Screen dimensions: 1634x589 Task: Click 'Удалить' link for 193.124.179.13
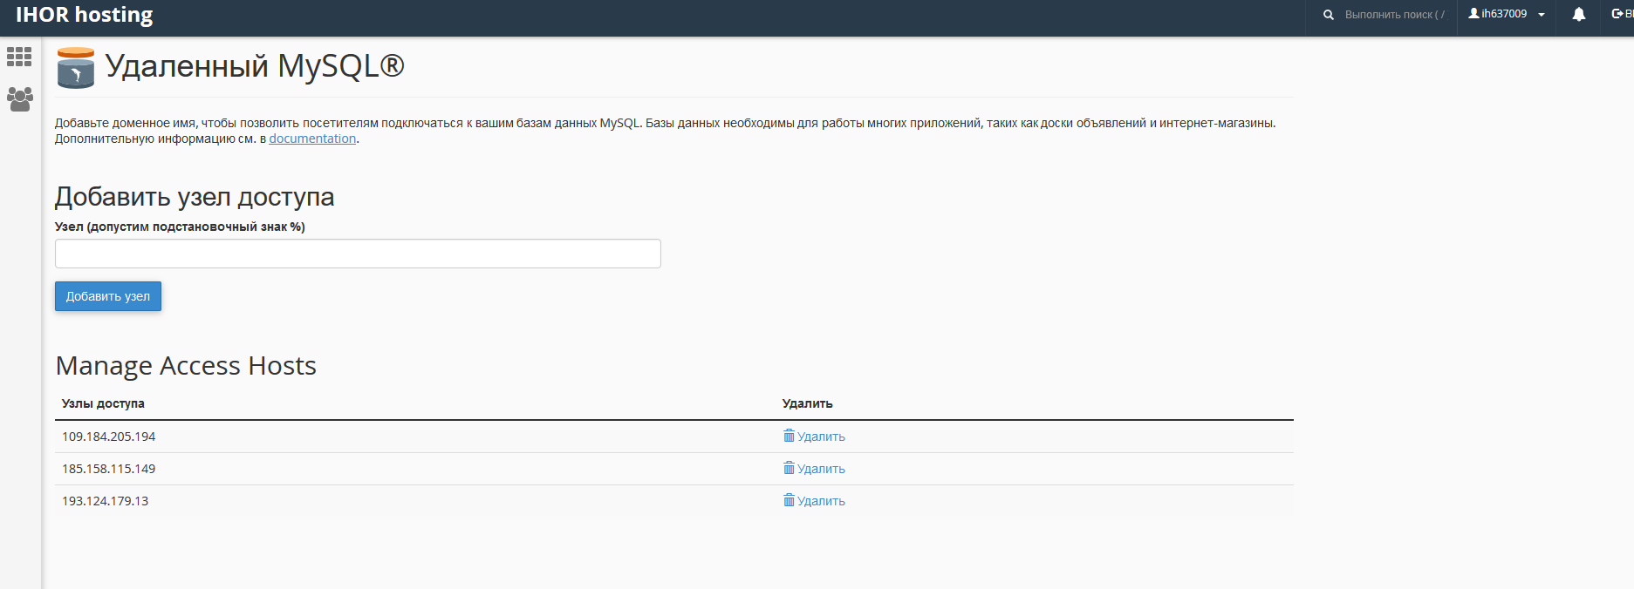point(821,501)
